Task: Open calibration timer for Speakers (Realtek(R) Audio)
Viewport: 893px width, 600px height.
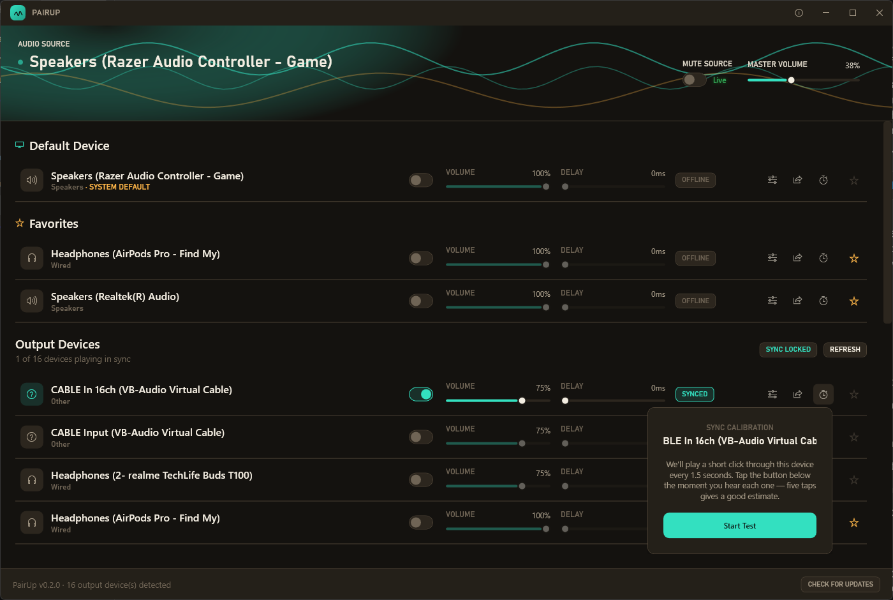Action: coord(823,301)
